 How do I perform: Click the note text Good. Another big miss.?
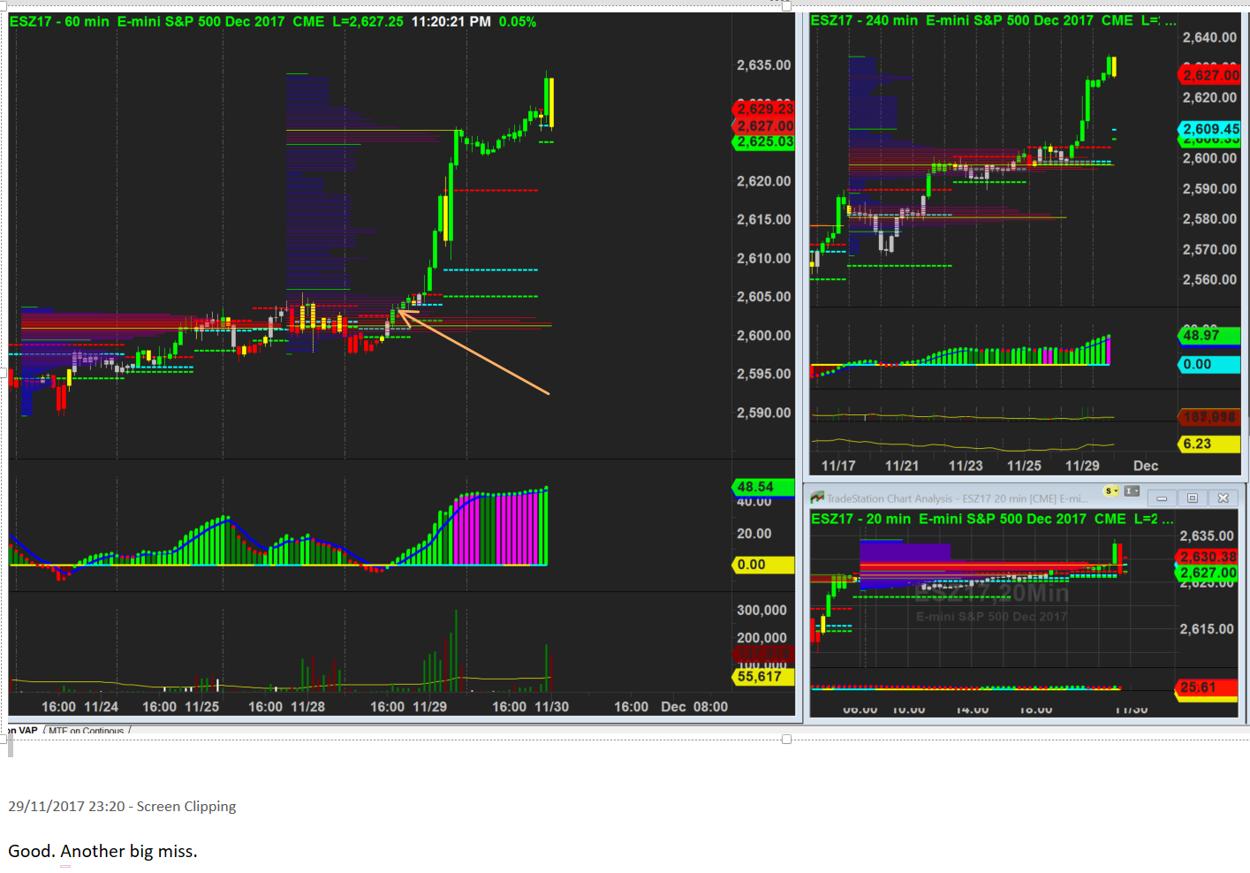point(102,851)
